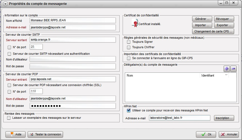The height and width of the screenshot is (140, 242).
Task: Toggle leaving message copies on server
Action: [9, 118]
